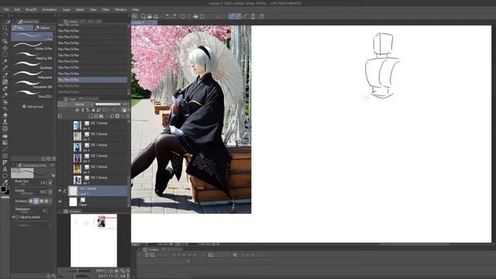Adjust the Stabilization slider
This screenshot has width=496, height=279.
click(28, 212)
